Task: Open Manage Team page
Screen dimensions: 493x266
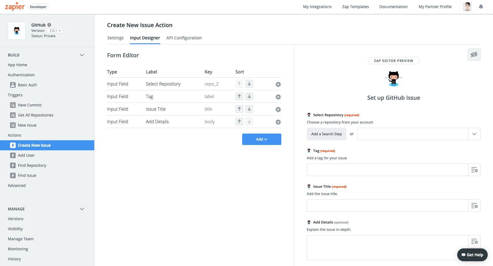Action: [21, 239]
